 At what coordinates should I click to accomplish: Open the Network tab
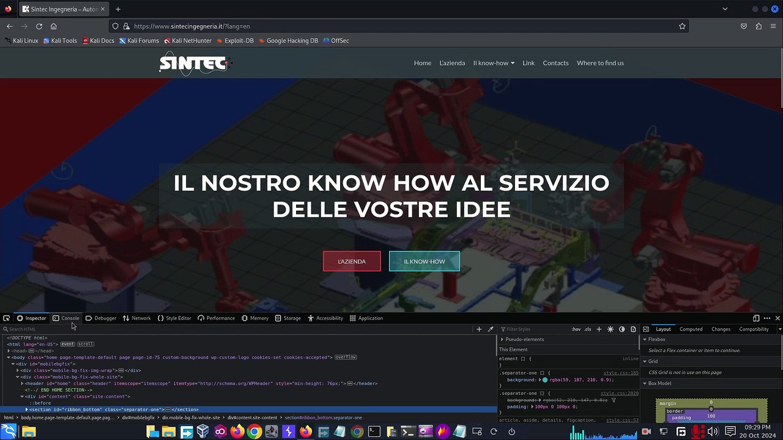[136, 318]
